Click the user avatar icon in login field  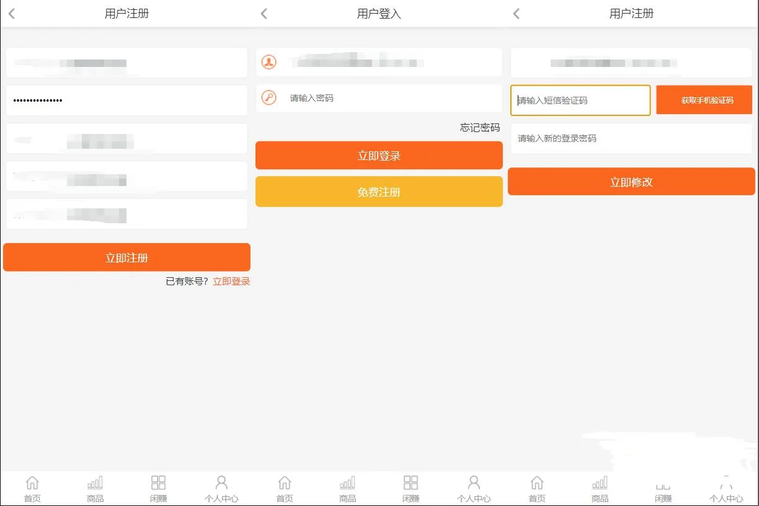coord(269,61)
